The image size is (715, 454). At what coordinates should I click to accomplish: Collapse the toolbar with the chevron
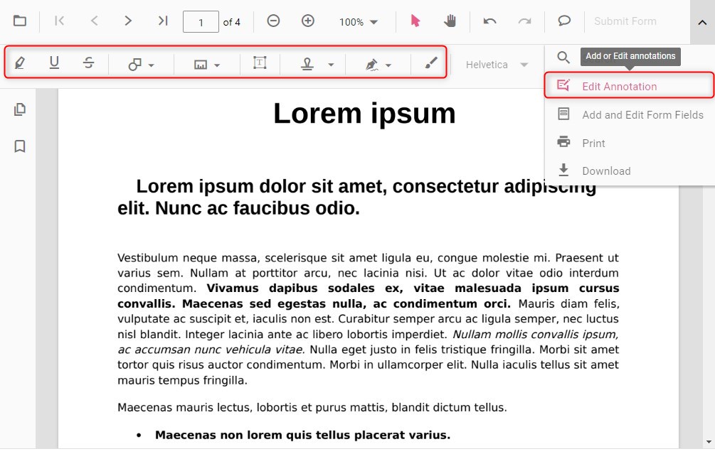point(701,21)
